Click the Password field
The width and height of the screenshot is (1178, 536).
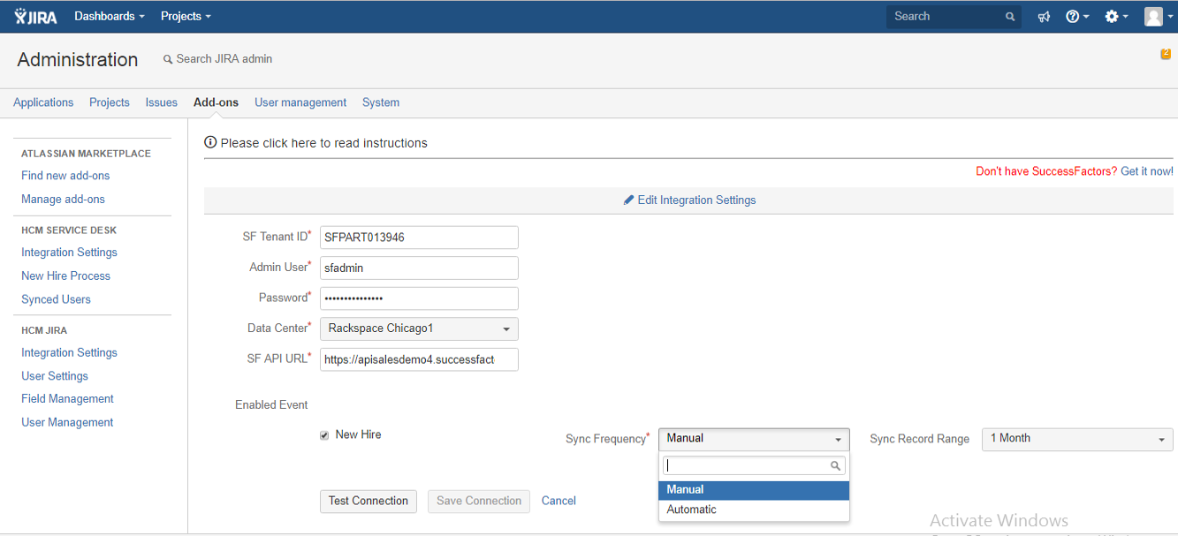(x=419, y=298)
